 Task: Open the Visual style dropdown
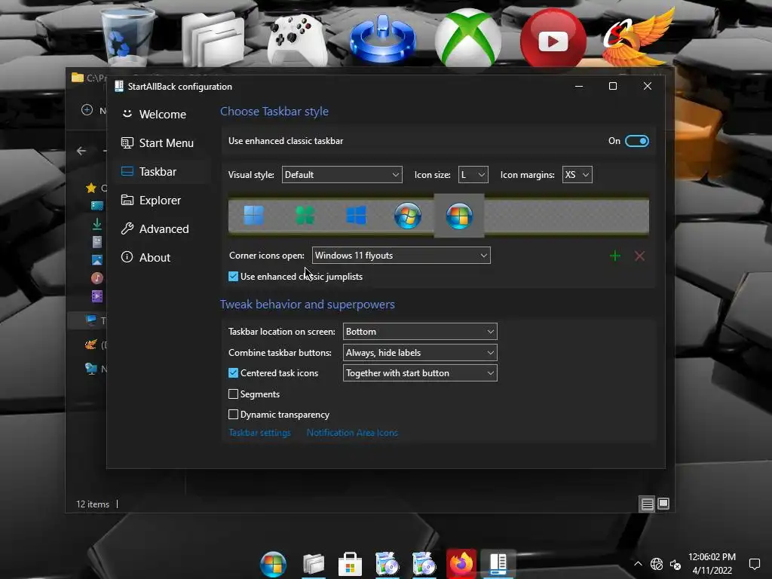(342, 175)
